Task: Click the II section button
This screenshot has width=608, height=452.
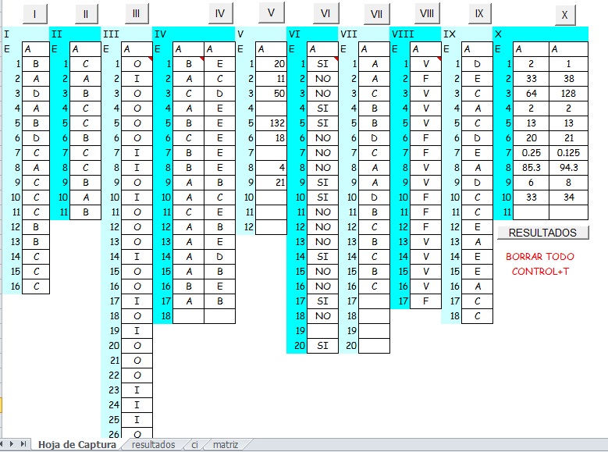Action: pos(86,14)
